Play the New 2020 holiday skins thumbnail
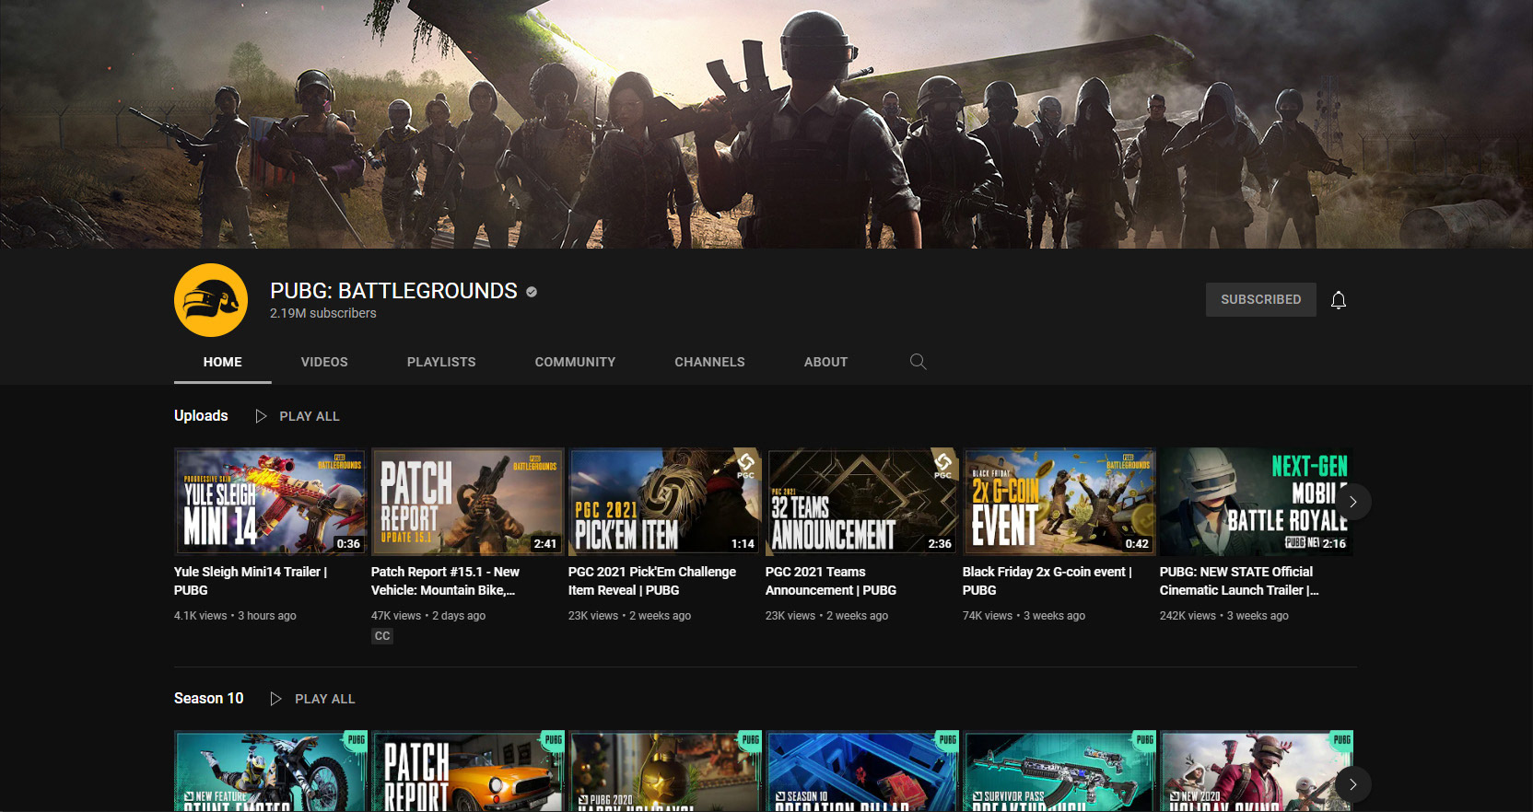Viewport: 1533px width, 812px height. (1256, 771)
